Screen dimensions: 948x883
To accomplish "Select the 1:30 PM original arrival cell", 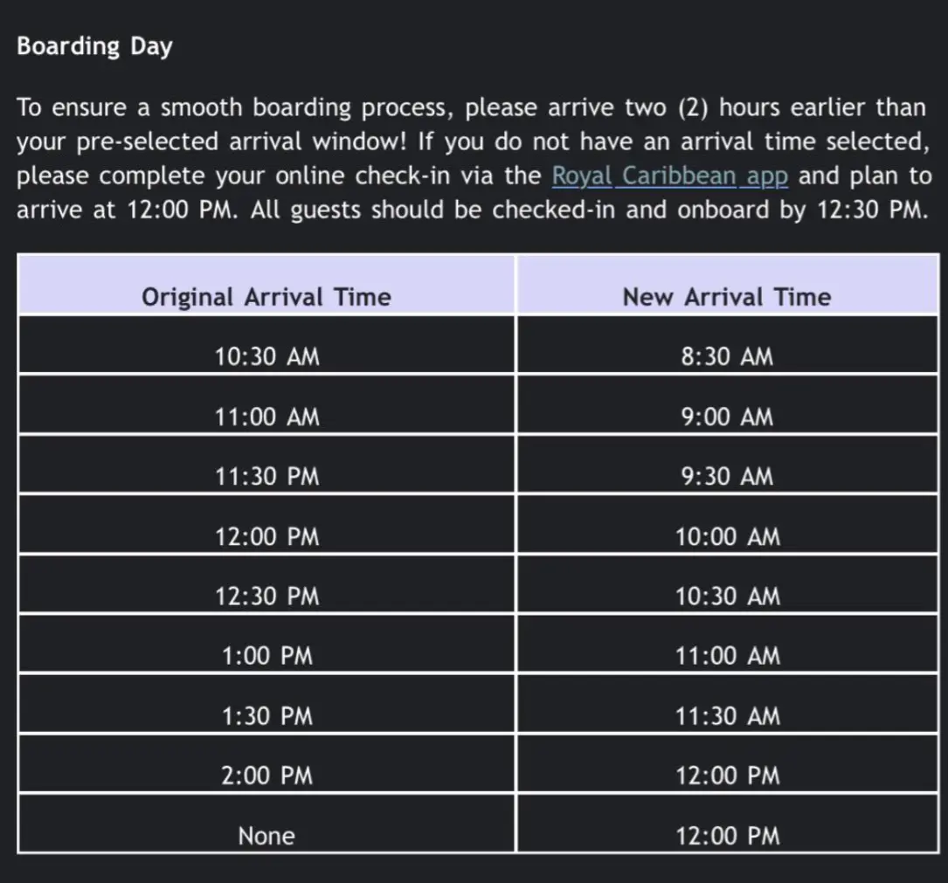I will pyautogui.click(x=266, y=716).
